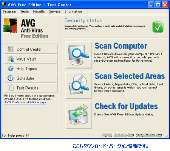The image size is (170, 151).
Task: Open the Program menu
Action: [x=9, y=11]
